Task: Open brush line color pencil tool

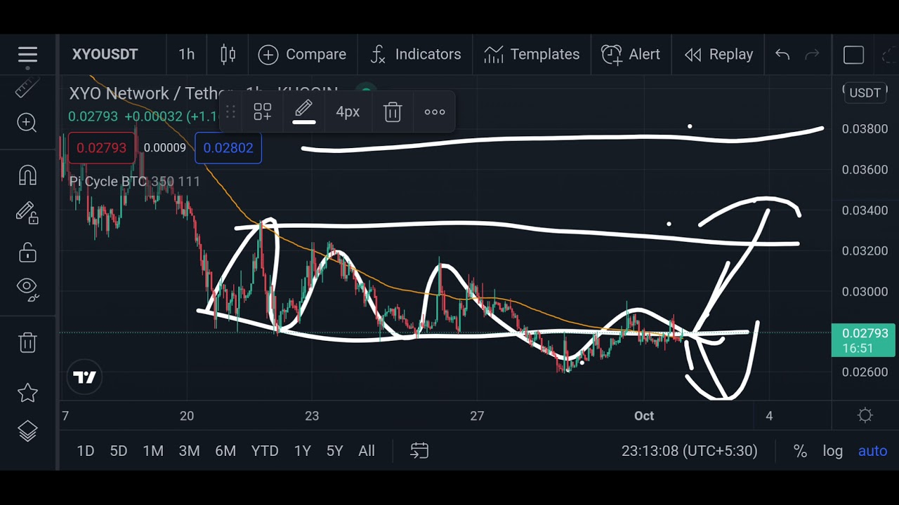Action: pyautogui.click(x=303, y=112)
